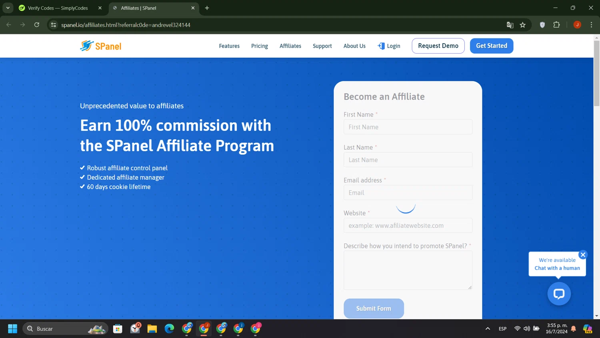Open the Support nav item
The width and height of the screenshot is (600, 338).
322,46
